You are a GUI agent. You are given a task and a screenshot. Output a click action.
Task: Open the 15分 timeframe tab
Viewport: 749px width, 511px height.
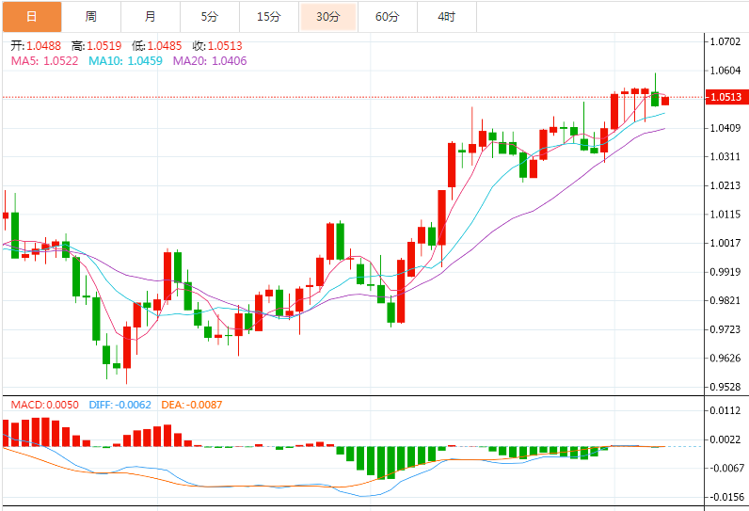coord(268,17)
